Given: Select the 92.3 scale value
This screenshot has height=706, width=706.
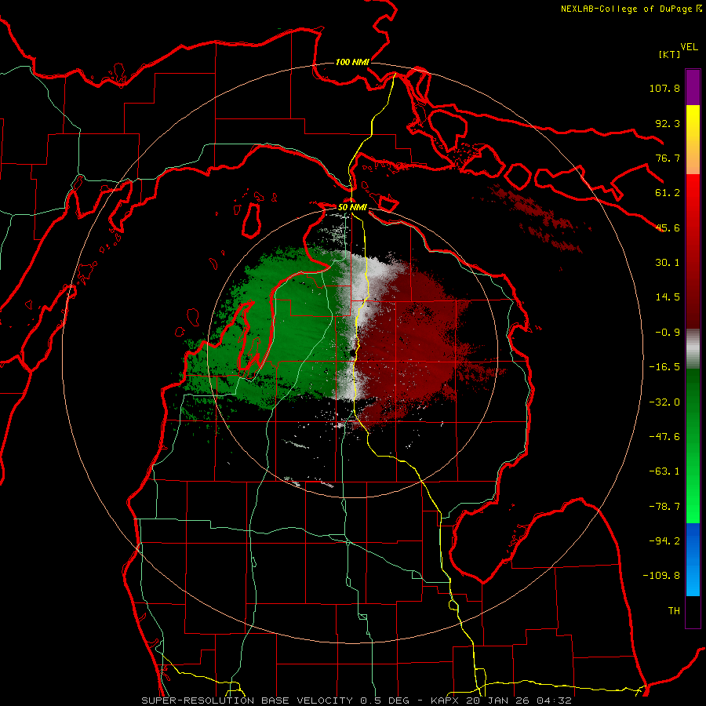Looking at the screenshot, I should pyautogui.click(x=668, y=123).
